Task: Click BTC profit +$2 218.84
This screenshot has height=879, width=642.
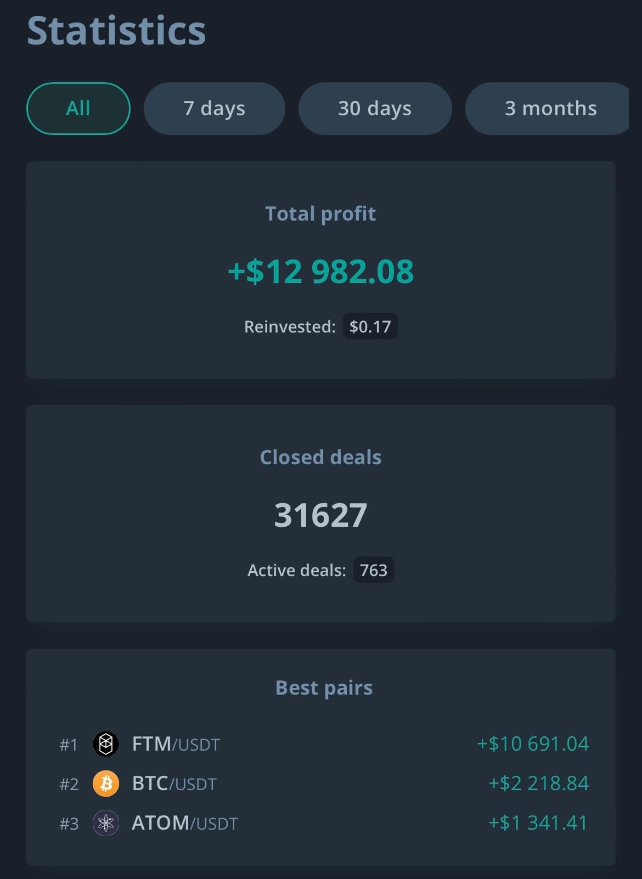Action: coord(538,784)
